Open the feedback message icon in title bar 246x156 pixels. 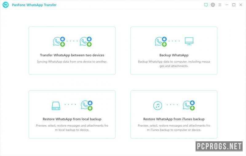coord(206,5)
